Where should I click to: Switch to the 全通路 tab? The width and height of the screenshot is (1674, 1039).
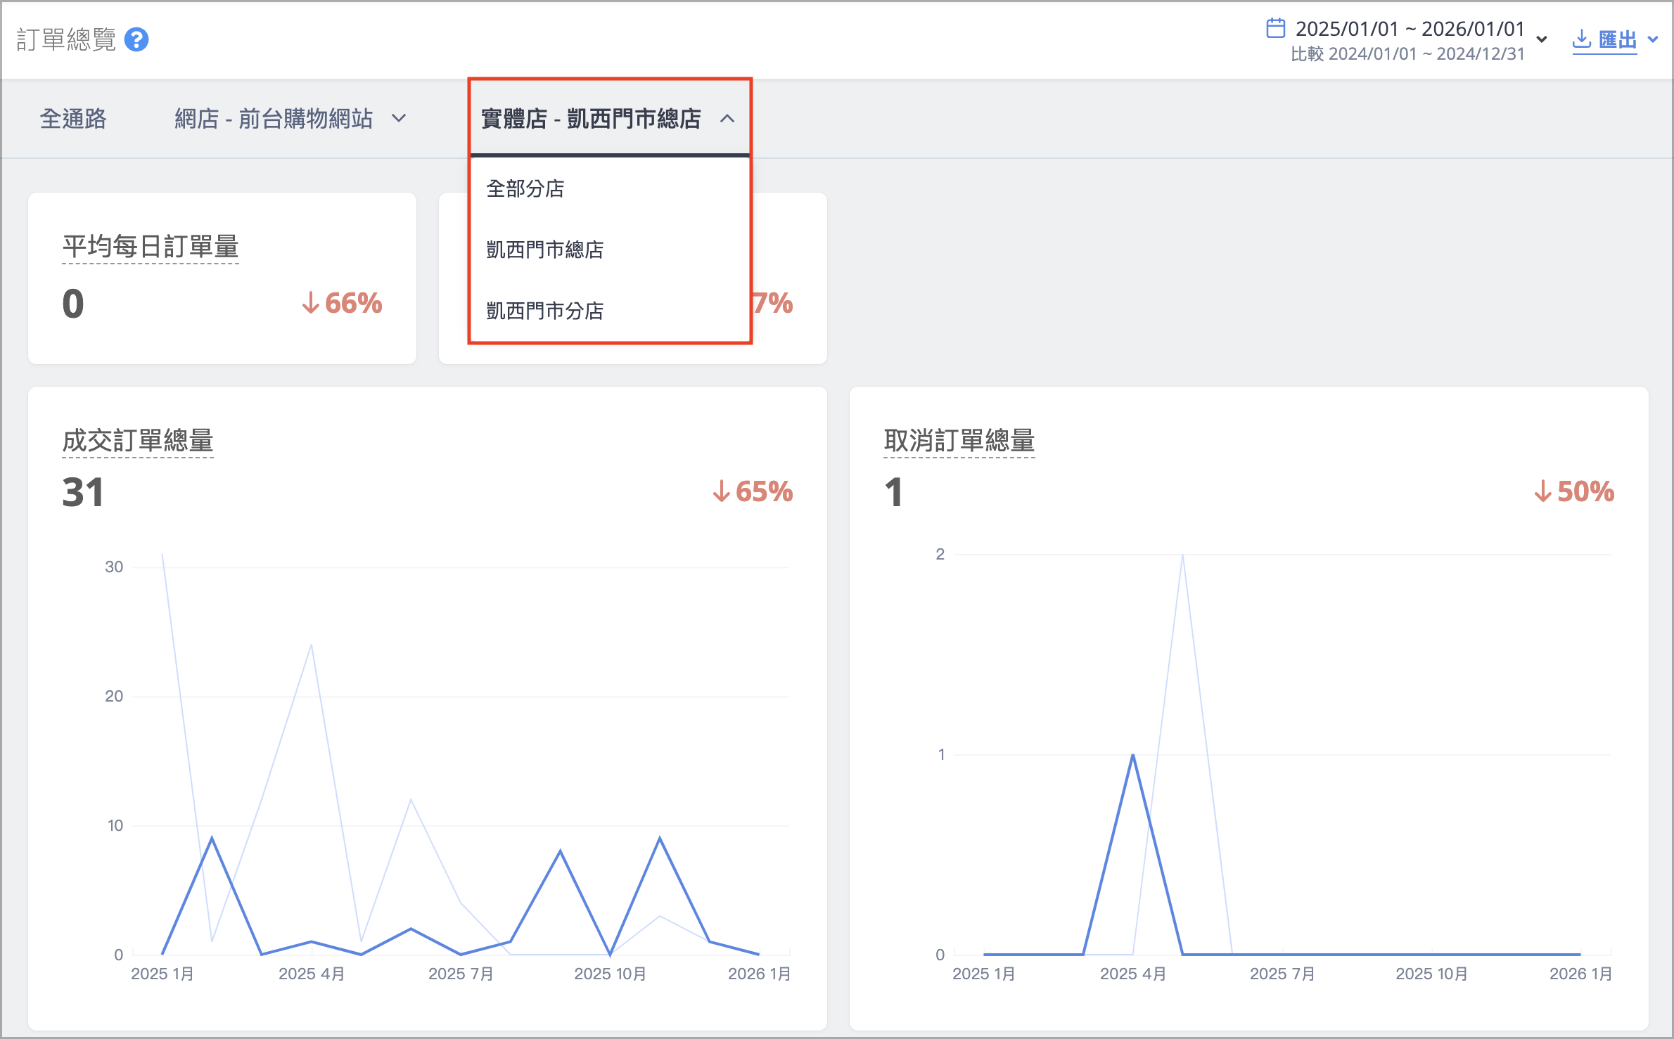click(x=73, y=118)
